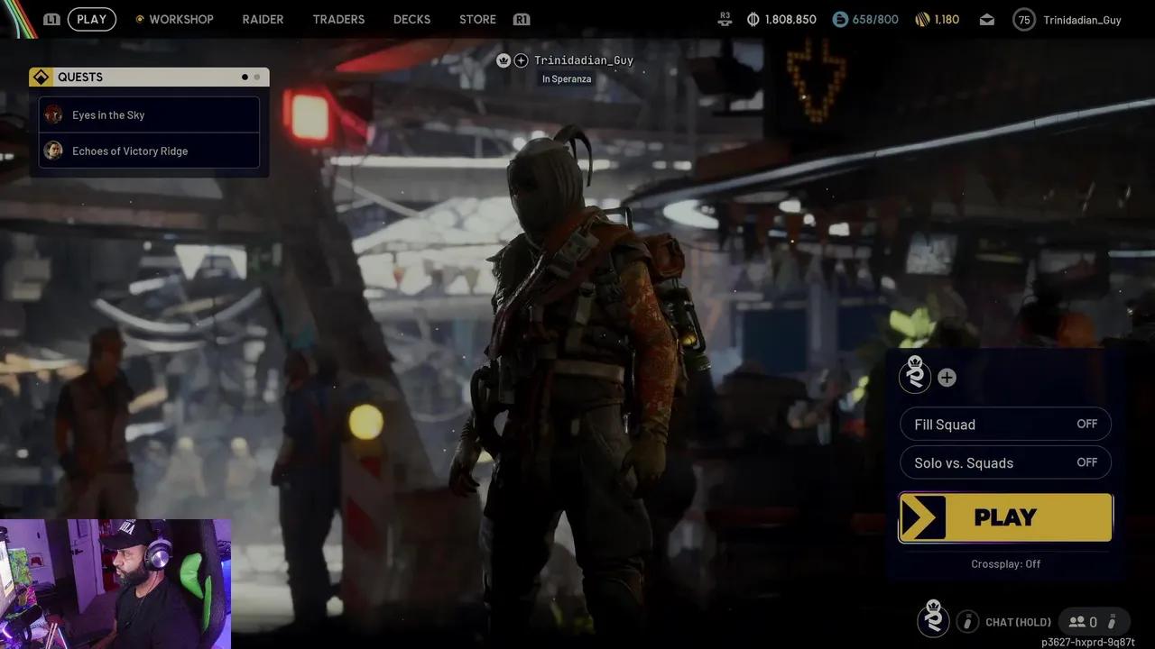
Task: Open the Trinidadian_Guy profile in top bar
Action: coord(1082,20)
